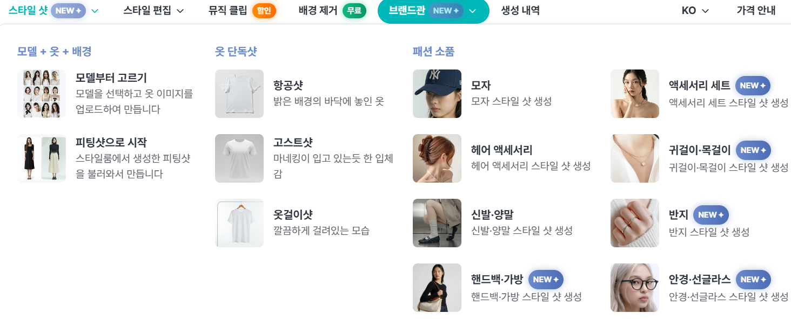The width and height of the screenshot is (791, 327).
Task: Click the 할인 badge on 뮤직 클립
Action: click(x=264, y=11)
